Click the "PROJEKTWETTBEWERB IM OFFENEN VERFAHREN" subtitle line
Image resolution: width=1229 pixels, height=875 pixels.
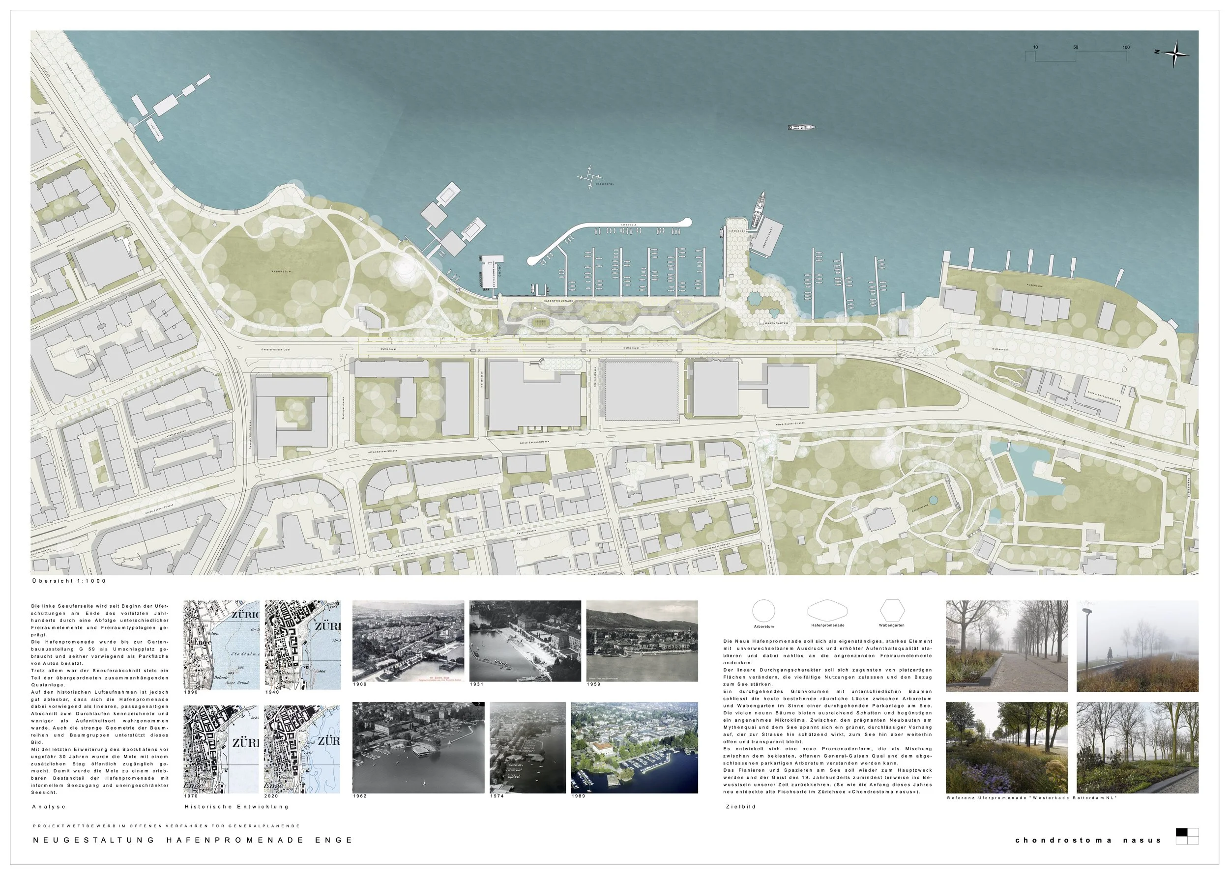tap(167, 826)
